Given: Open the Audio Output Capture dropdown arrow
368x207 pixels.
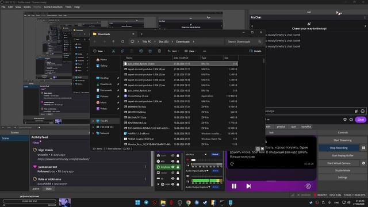Looking at the screenshot, I should (209, 187).
